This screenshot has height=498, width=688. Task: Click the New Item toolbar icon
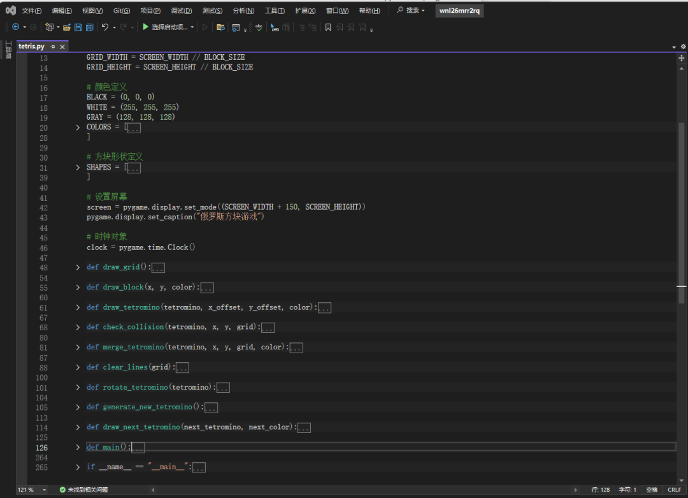point(49,27)
